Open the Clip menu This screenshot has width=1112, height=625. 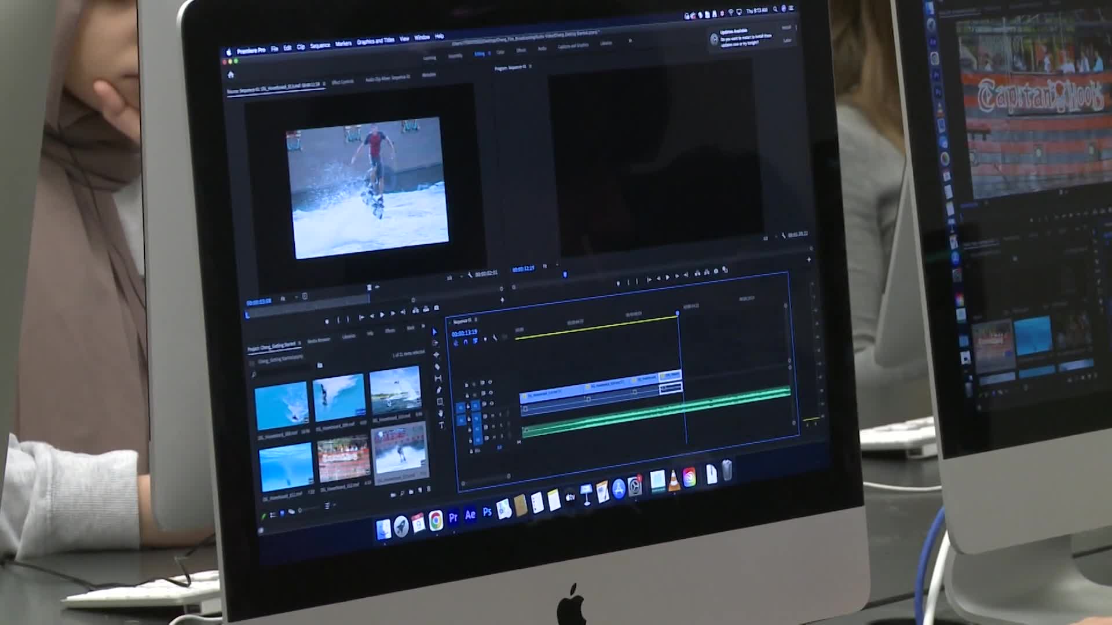301,47
